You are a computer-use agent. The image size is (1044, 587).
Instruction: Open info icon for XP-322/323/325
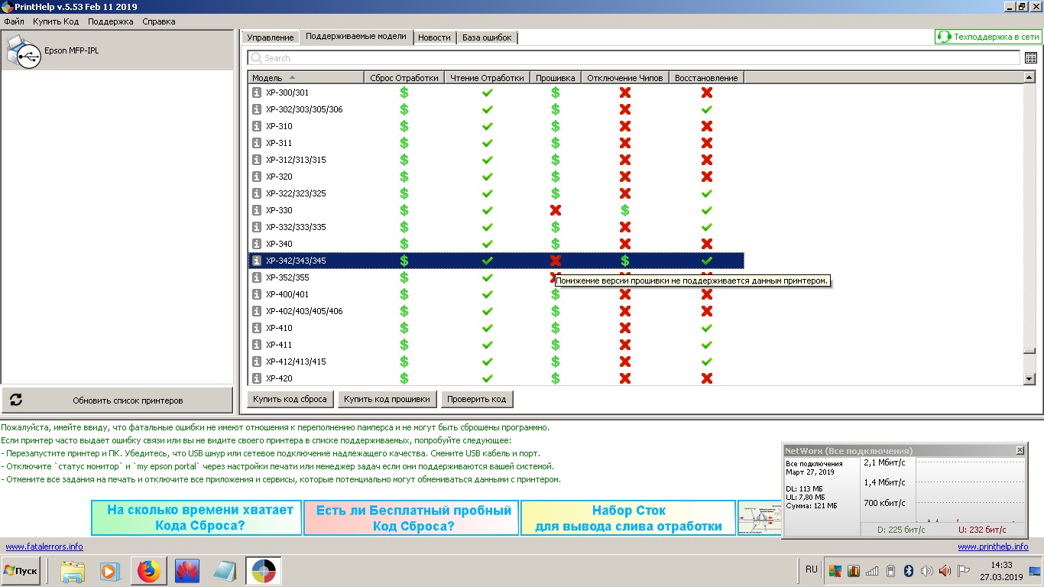[257, 193]
